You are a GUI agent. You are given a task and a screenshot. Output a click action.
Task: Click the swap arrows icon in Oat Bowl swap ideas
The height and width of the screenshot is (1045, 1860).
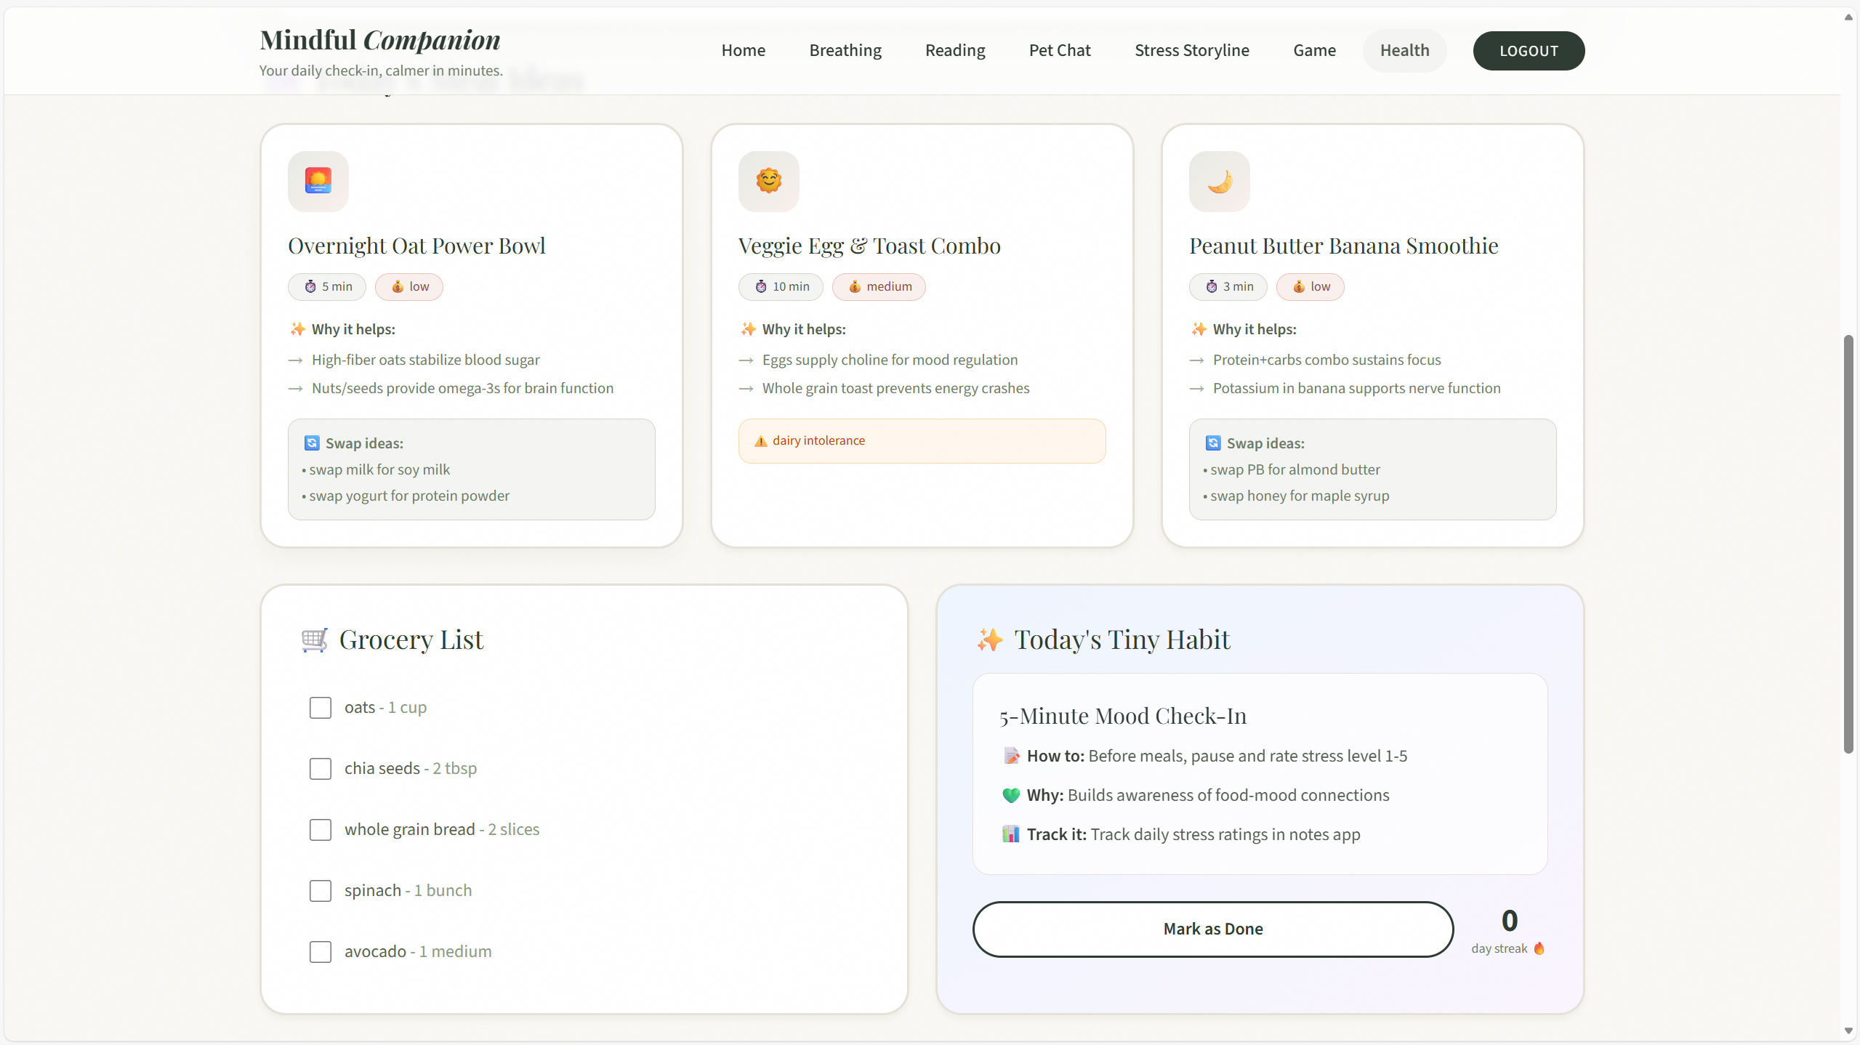(312, 443)
